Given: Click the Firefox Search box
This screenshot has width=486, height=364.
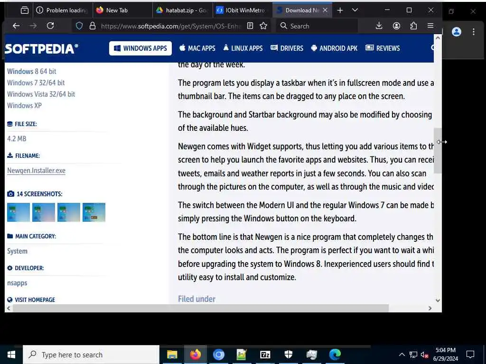Looking at the screenshot, I should point(317,26).
